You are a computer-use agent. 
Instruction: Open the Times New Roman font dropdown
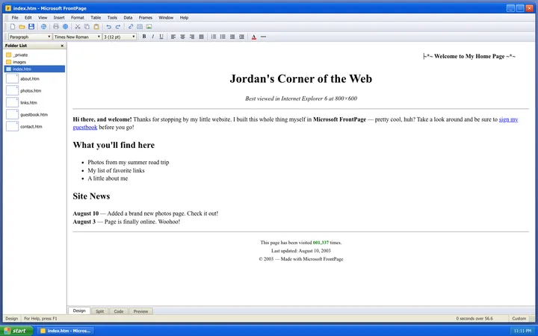[x=77, y=37]
